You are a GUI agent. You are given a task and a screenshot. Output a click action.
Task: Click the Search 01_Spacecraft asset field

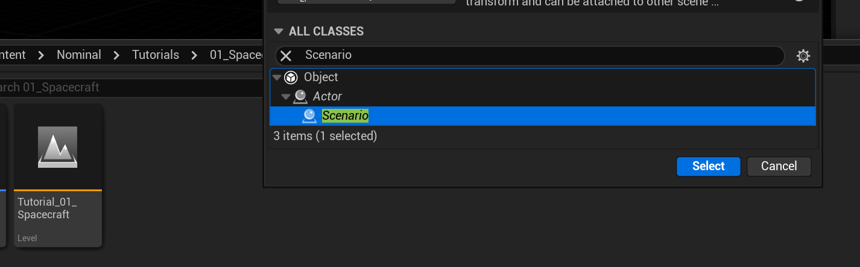coord(121,88)
